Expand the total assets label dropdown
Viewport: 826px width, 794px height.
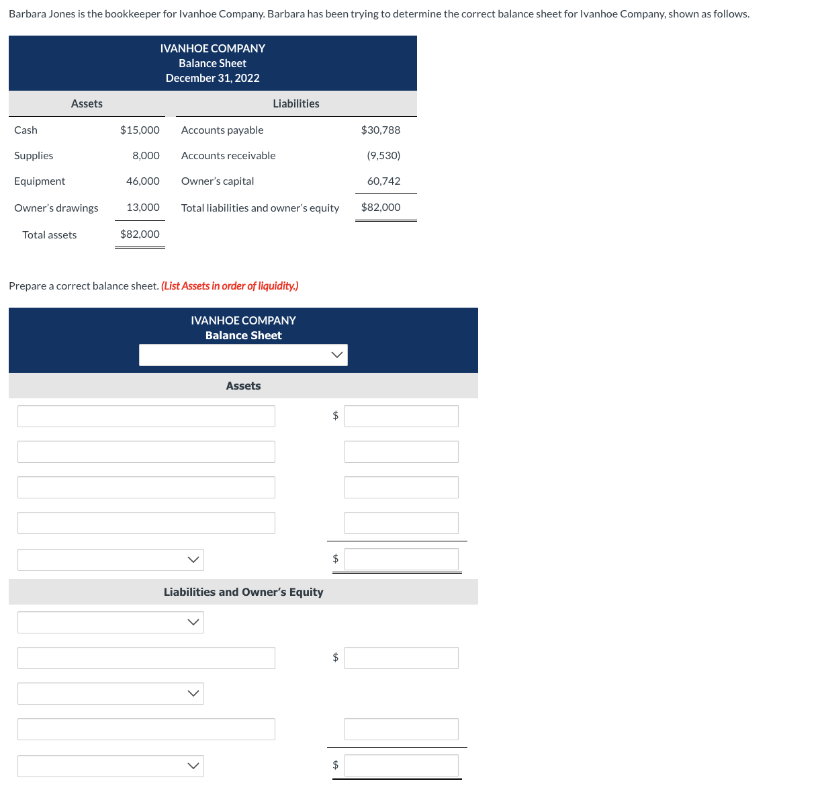pos(110,560)
